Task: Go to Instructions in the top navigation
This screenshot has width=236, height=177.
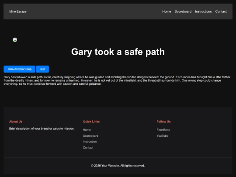Action: click(203, 12)
